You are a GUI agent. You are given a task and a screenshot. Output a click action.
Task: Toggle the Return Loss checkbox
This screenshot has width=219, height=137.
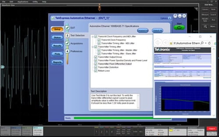tap(96, 71)
